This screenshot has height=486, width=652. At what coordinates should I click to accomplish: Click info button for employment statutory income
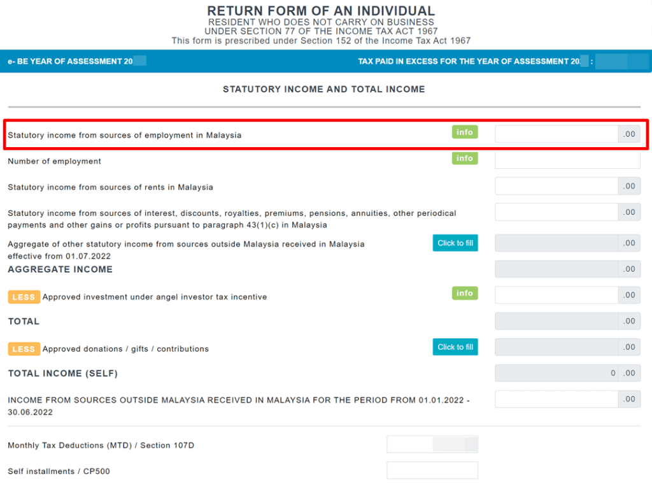465,132
